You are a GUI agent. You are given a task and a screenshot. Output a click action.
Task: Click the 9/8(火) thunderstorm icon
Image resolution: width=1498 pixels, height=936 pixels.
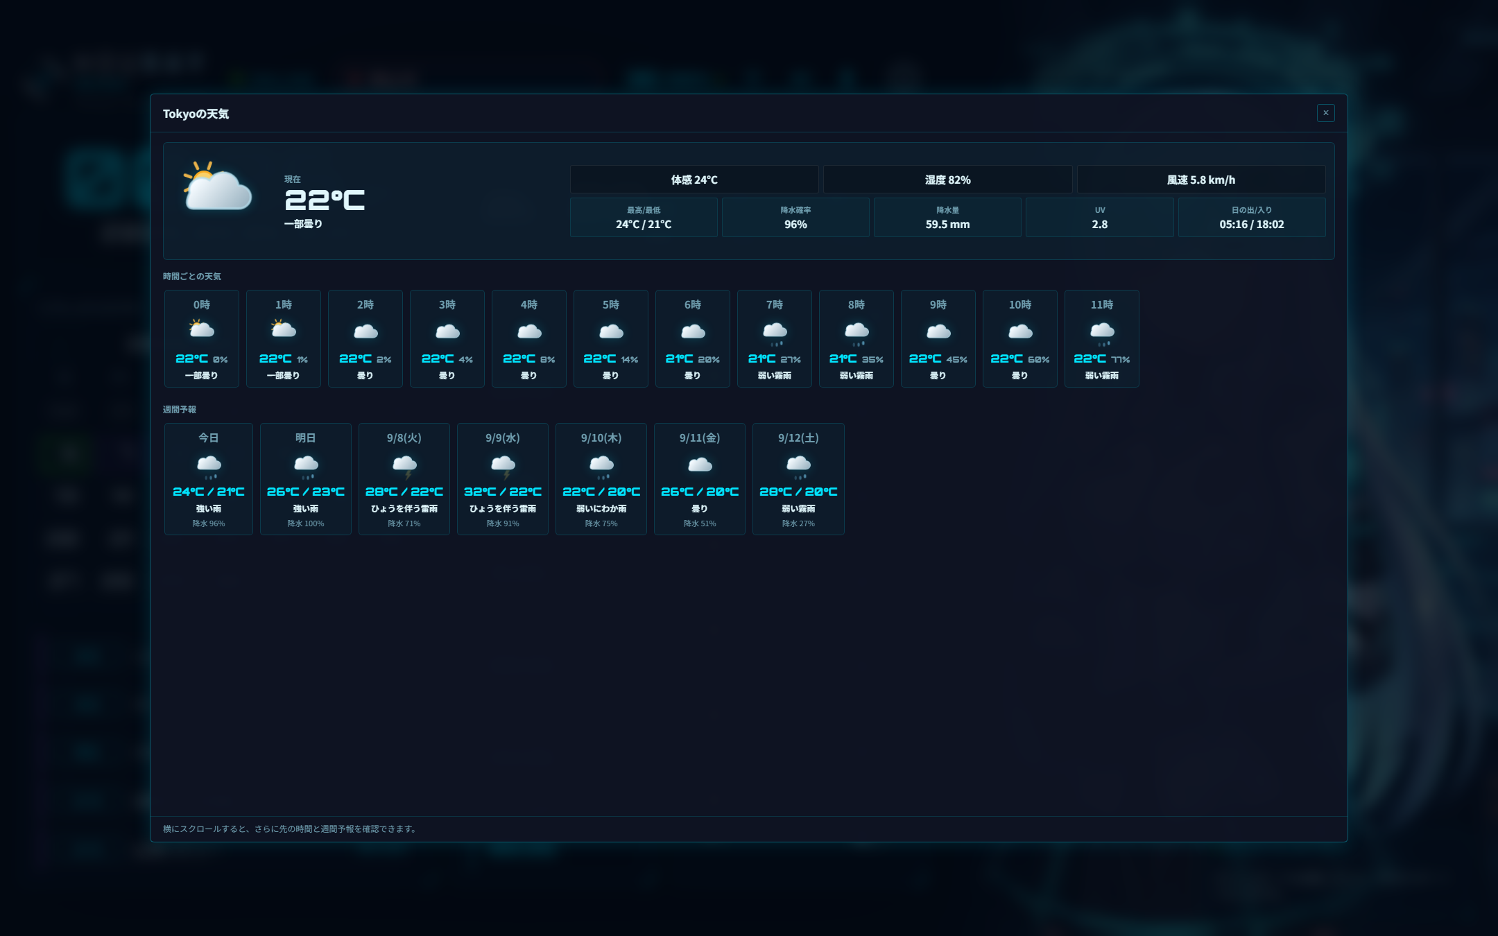coord(404,467)
